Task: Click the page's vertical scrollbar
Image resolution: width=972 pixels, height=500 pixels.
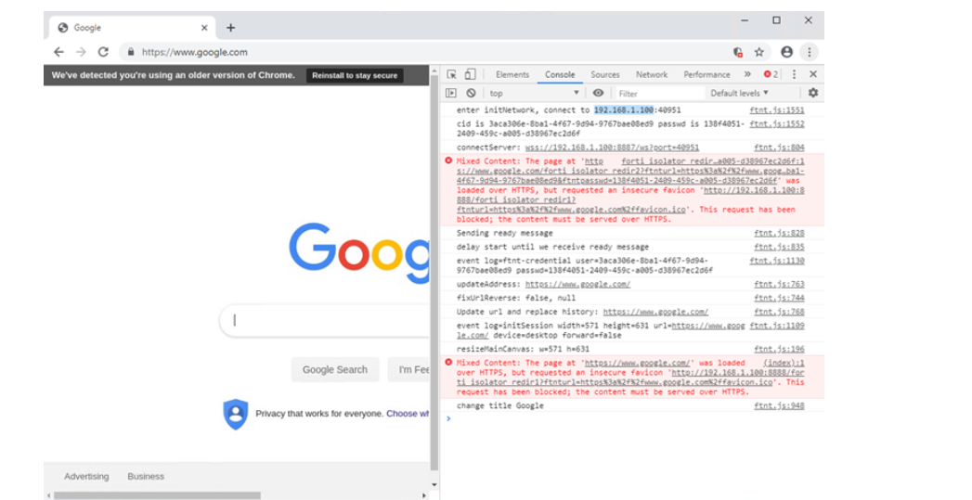Action: pos(434,273)
